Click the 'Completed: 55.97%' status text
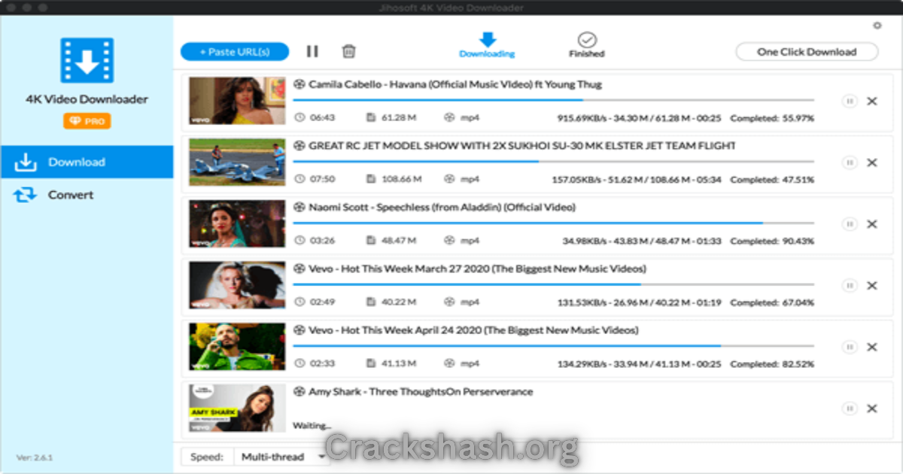The height and width of the screenshot is (474, 903). pyautogui.click(x=772, y=118)
